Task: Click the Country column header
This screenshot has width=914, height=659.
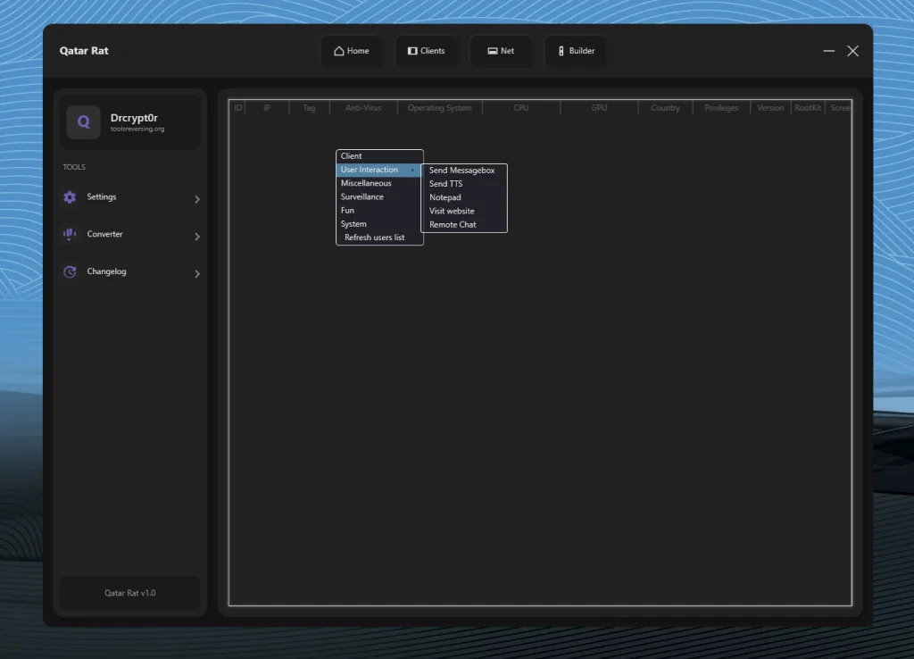Action: pos(665,108)
